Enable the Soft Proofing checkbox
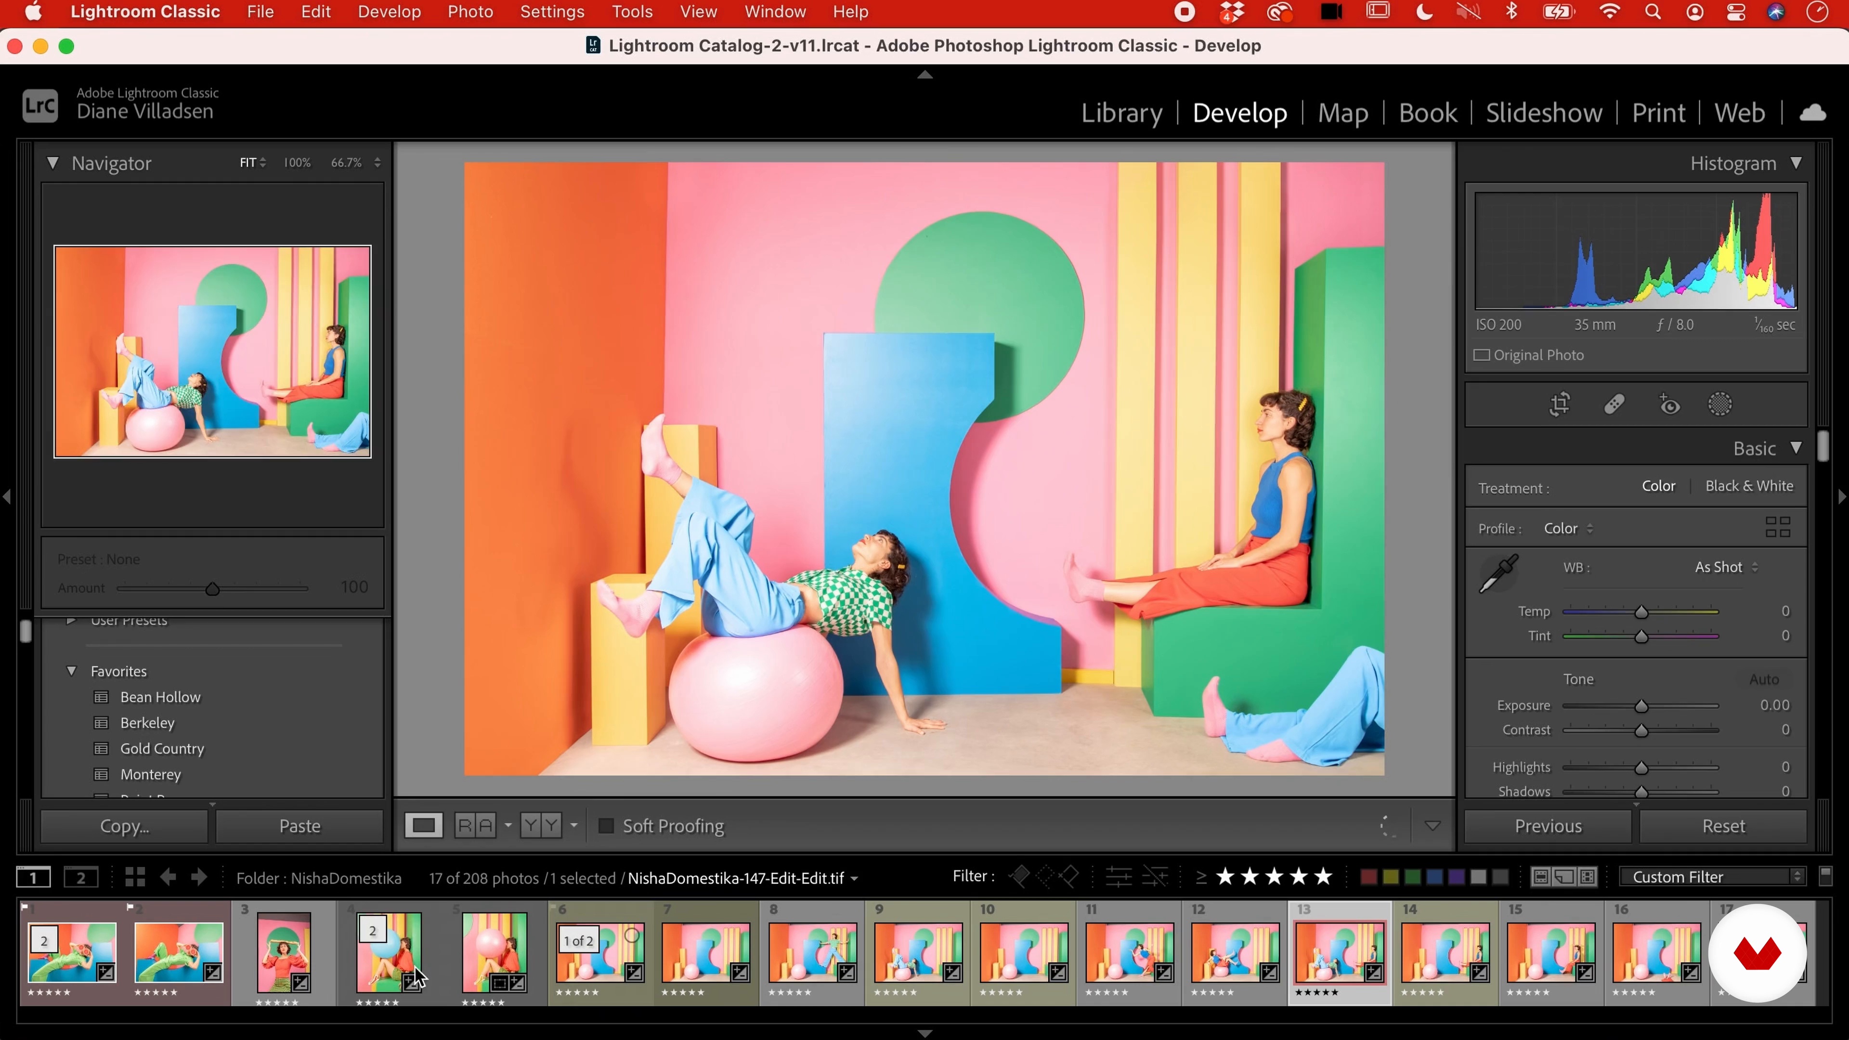The width and height of the screenshot is (1849, 1040). 606,826
